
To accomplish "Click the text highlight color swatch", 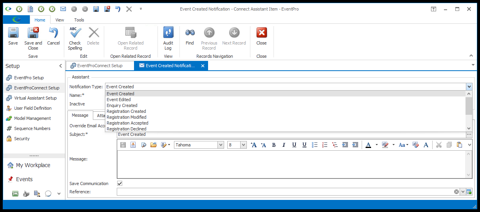I will click(385, 145).
